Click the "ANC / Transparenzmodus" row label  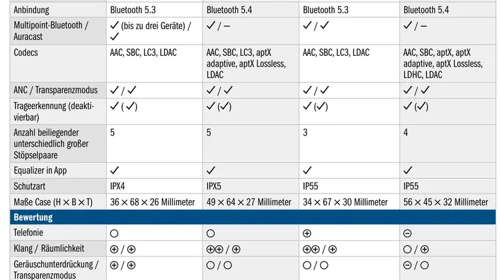(x=56, y=90)
